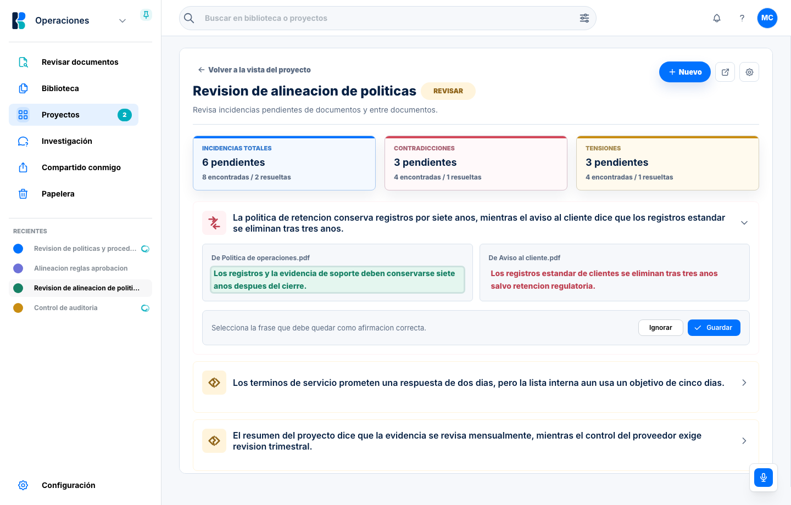Open project in new window icon
Image resolution: width=791 pixels, height=505 pixels.
(x=725, y=72)
